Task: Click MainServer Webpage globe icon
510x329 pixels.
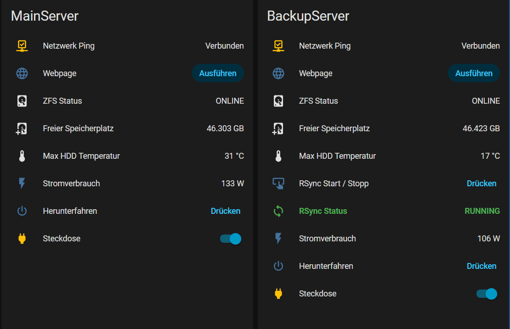Action: click(22, 73)
